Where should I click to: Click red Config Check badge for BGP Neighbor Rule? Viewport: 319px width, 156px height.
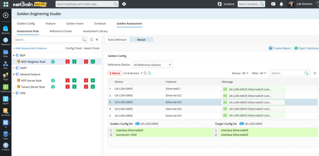68,62
